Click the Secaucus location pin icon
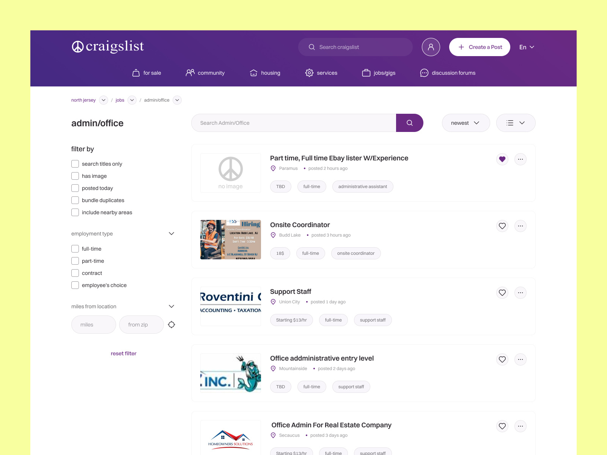Screen dimensions: 607x455 [273, 435]
